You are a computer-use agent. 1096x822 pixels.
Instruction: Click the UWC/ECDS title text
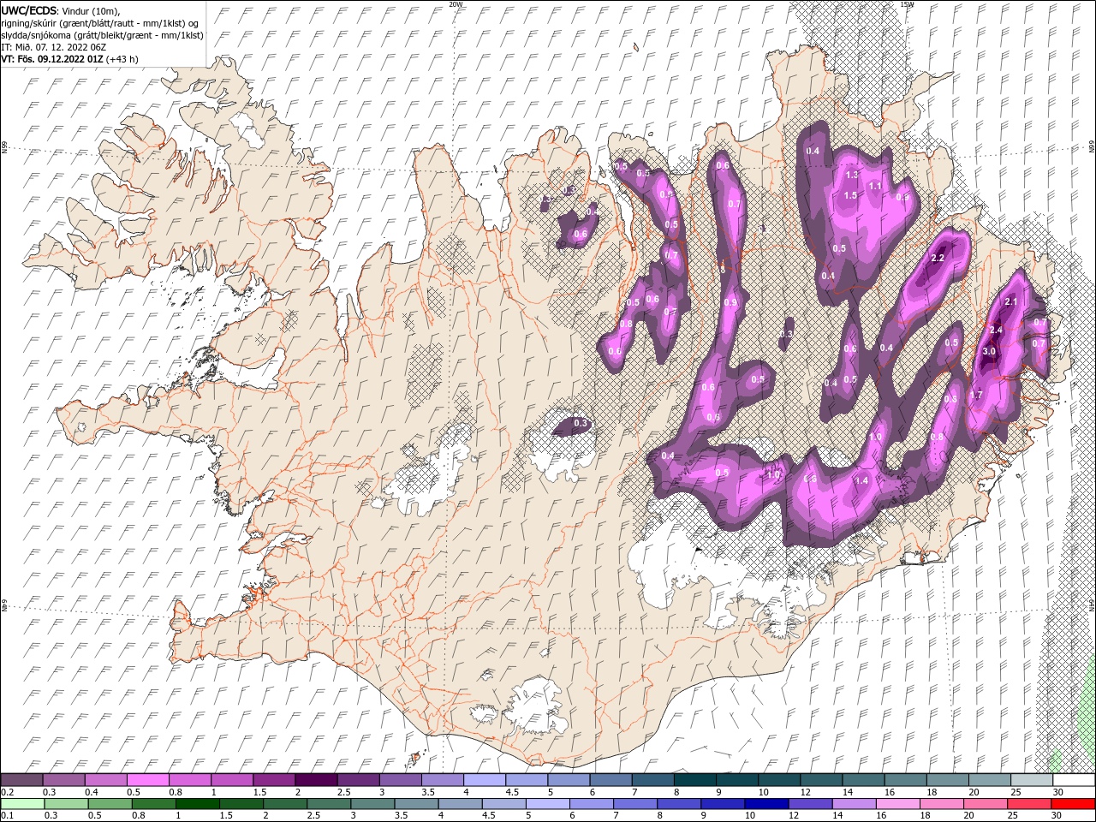click(x=29, y=10)
